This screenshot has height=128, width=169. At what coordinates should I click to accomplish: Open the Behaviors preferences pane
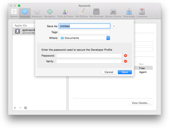(x=37, y=13)
